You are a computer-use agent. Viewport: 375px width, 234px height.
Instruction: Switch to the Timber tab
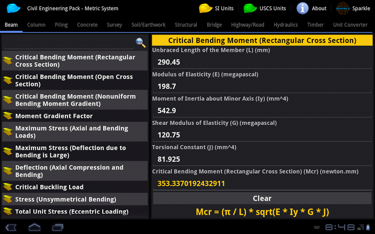(x=315, y=25)
